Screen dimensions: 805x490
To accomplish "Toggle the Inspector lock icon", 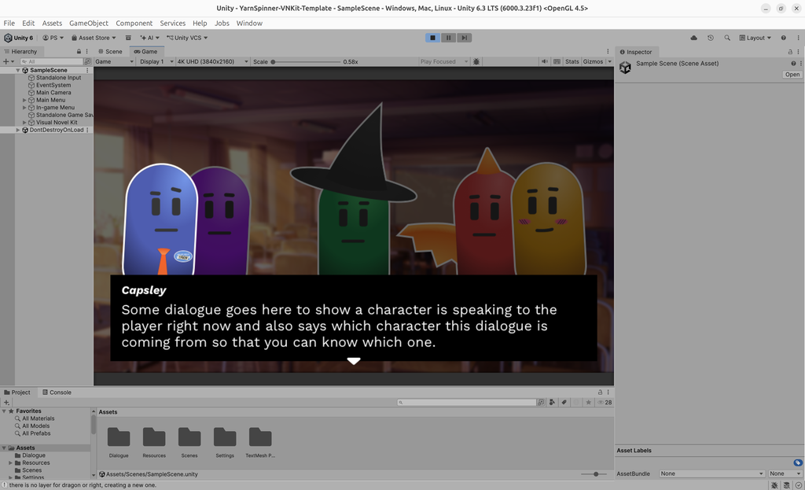I will pyautogui.click(x=790, y=52).
